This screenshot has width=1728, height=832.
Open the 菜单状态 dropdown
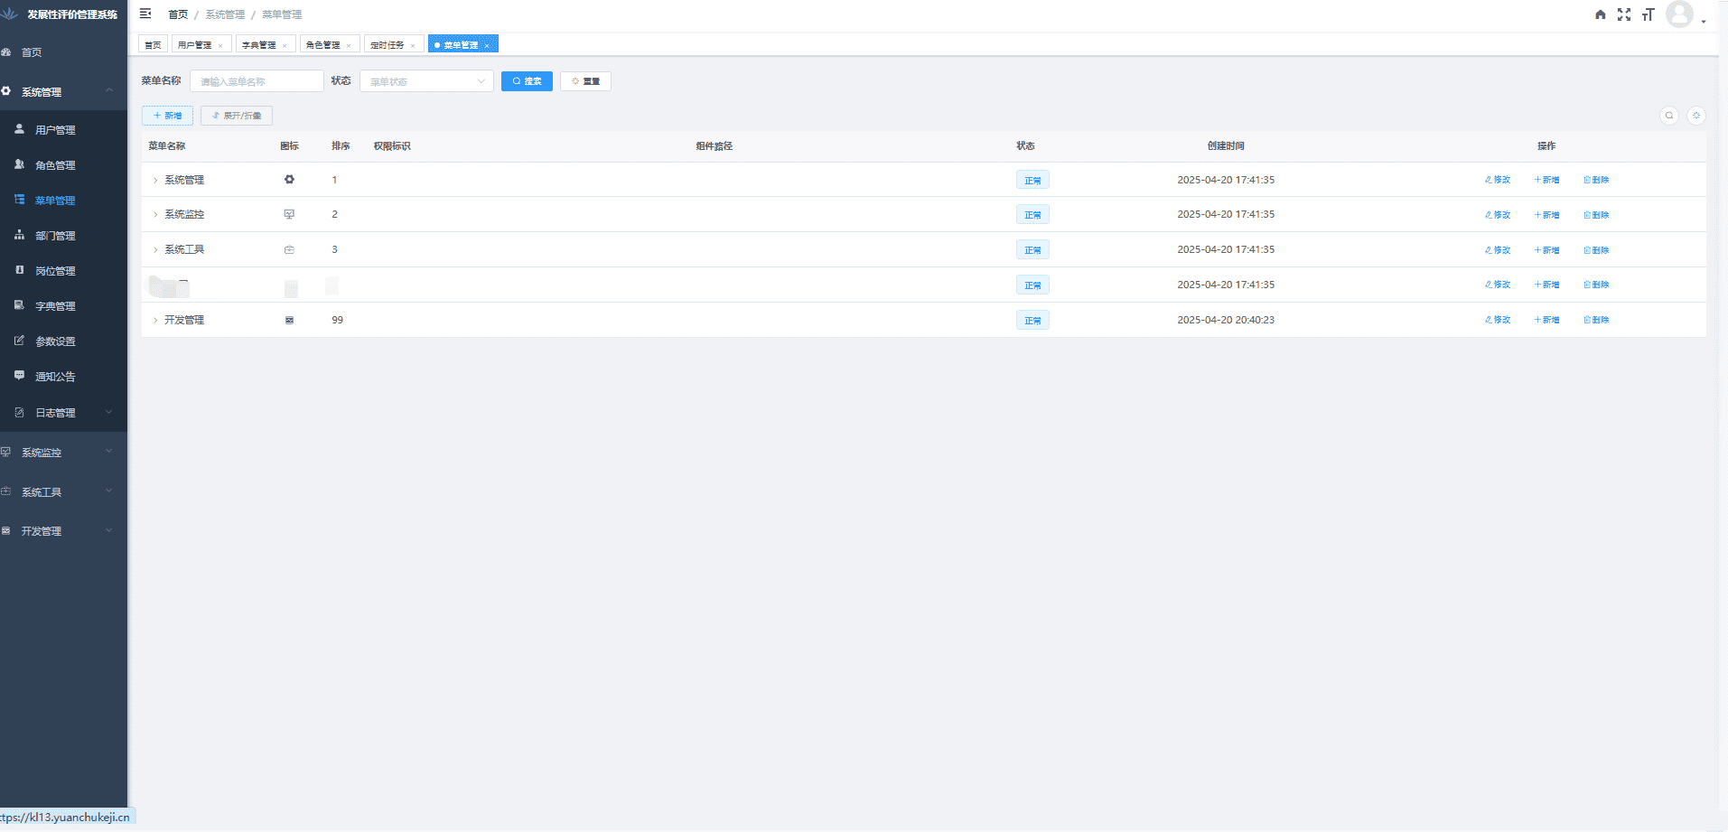(426, 81)
